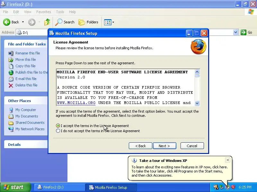Open Search with the magnifier icon
The width and height of the screenshot is (257, 192).
tap(58, 22)
